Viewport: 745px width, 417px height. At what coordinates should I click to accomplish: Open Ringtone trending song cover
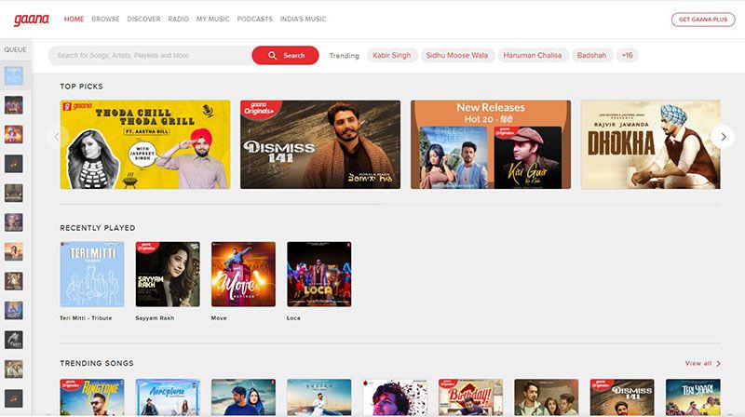pos(92,397)
